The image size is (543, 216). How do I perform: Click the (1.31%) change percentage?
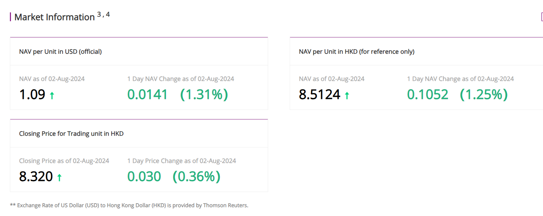(204, 95)
